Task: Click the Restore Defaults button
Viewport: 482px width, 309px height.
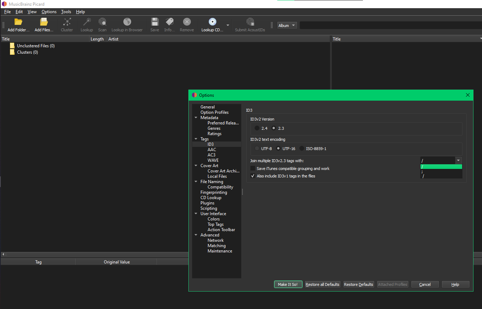Action: pyautogui.click(x=359, y=284)
